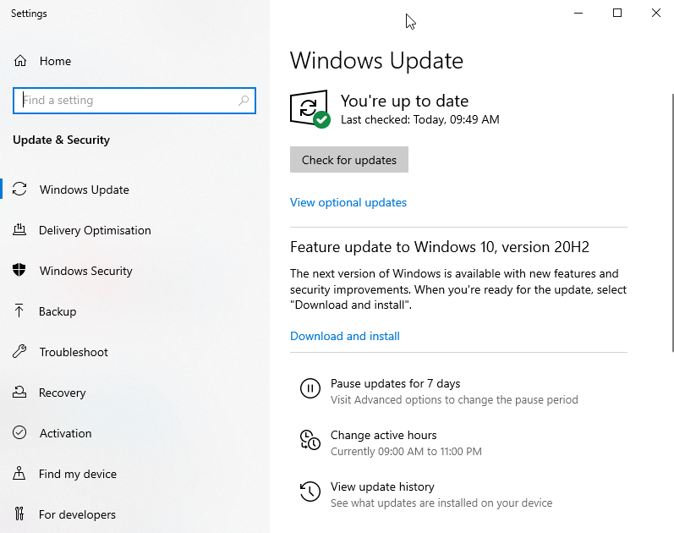The height and width of the screenshot is (533, 674).
Task: Click 'Currently 09:00 AM to 11:00 PM' text
Action: coord(406,451)
